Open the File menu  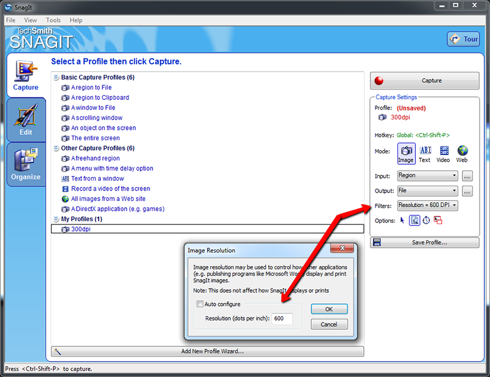[10, 20]
